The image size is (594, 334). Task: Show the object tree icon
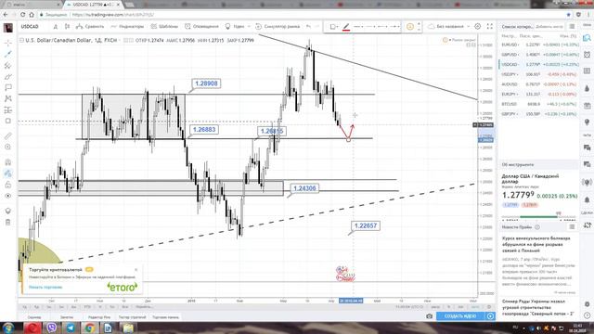[x=8, y=211]
